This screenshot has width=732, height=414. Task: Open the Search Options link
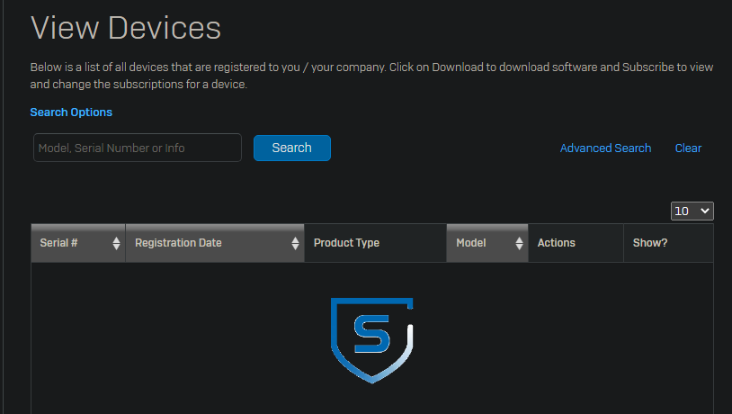(71, 112)
